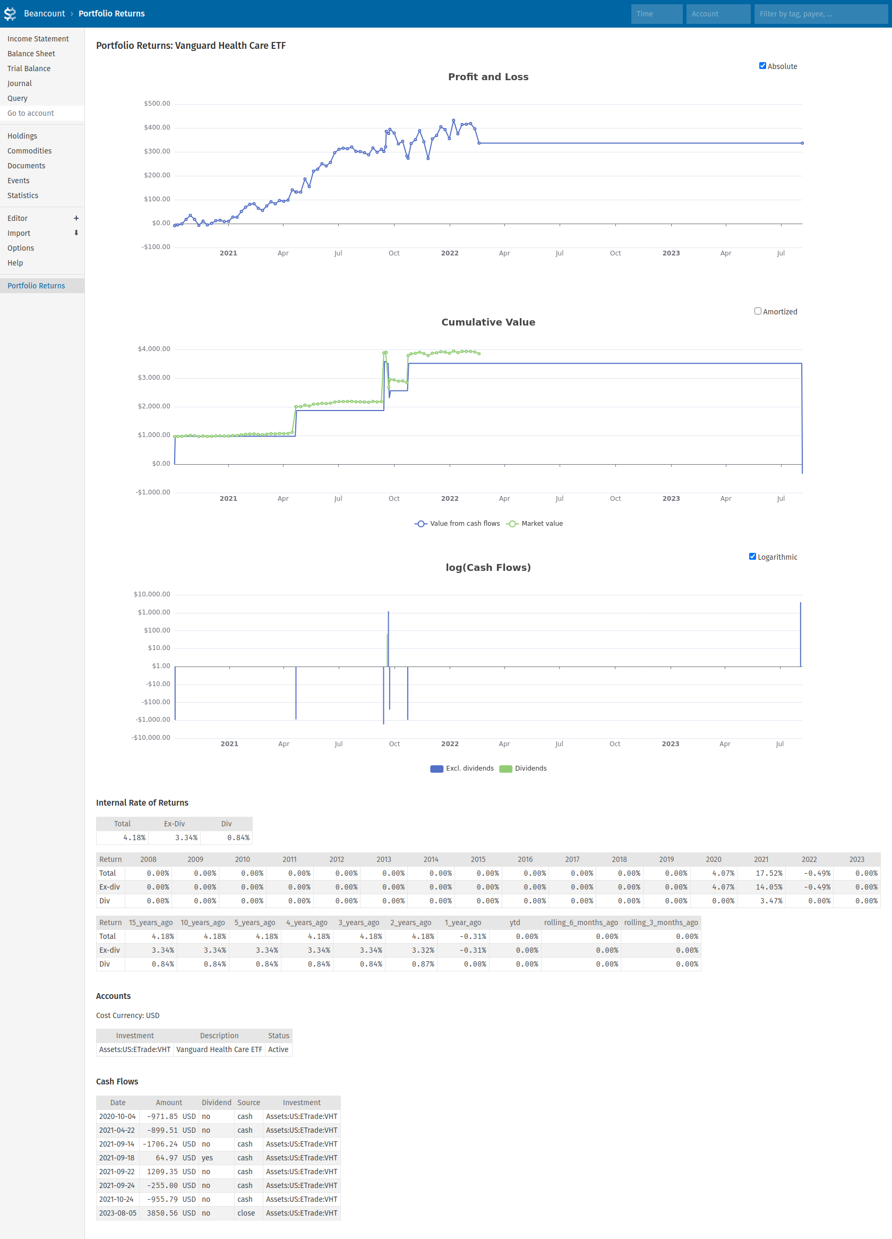Toggle Excl. dividends legend swatch
This screenshot has width=892, height=1239.
pyautogui.click(x=436, y=768)
